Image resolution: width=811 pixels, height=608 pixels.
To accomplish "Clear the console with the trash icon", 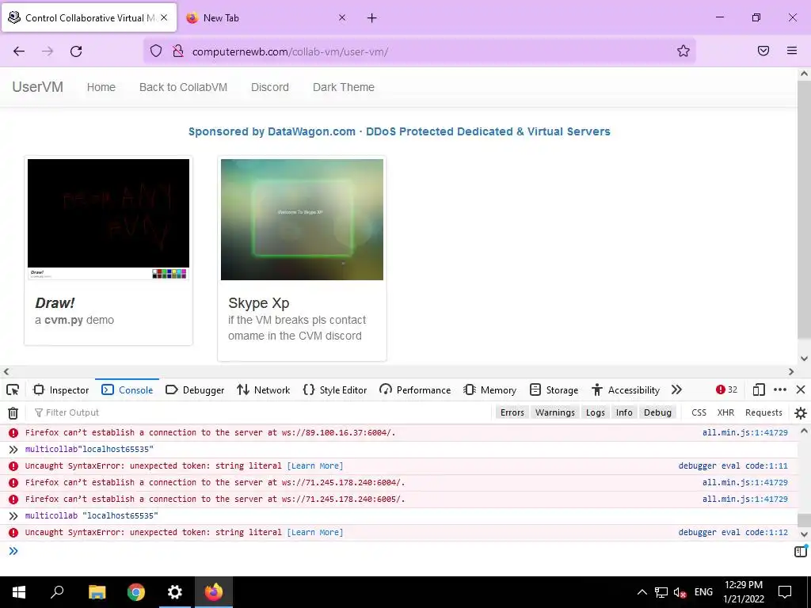I will click(x=13, y=412).
